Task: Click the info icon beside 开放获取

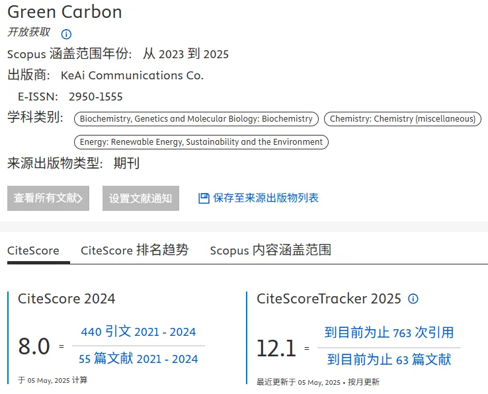Action: (x=66, y=34)
